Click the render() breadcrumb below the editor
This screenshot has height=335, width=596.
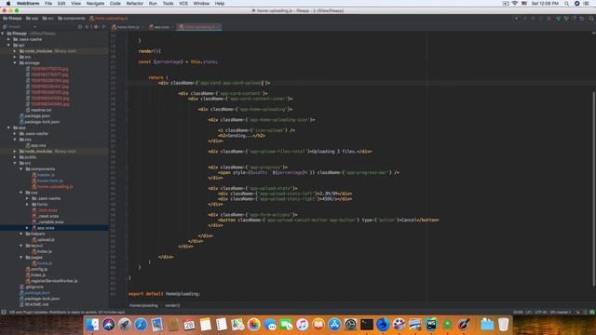pyautogui.click(x=172, y=305)
